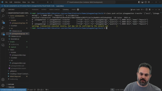Switch to the Ports tab

74,10
